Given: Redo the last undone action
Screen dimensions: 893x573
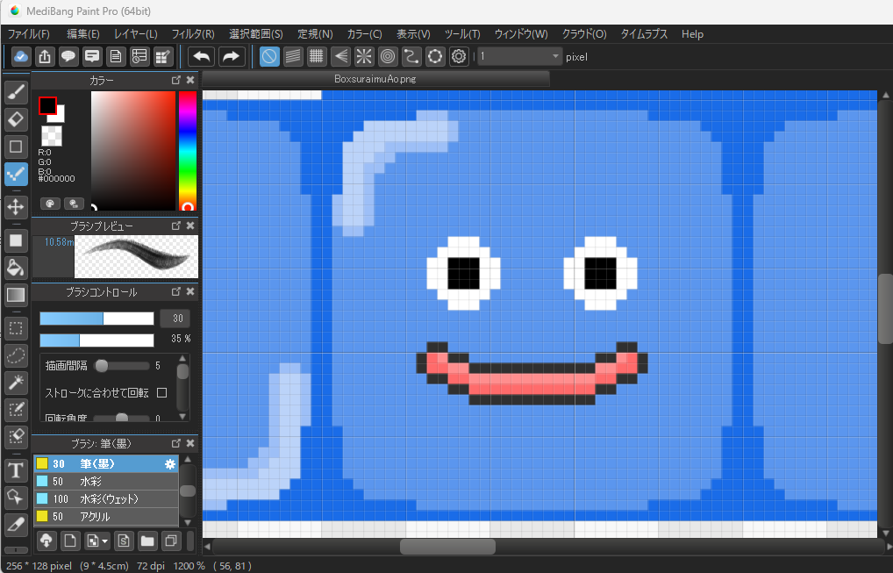Looking at the screenshot, I should [231, 56].
